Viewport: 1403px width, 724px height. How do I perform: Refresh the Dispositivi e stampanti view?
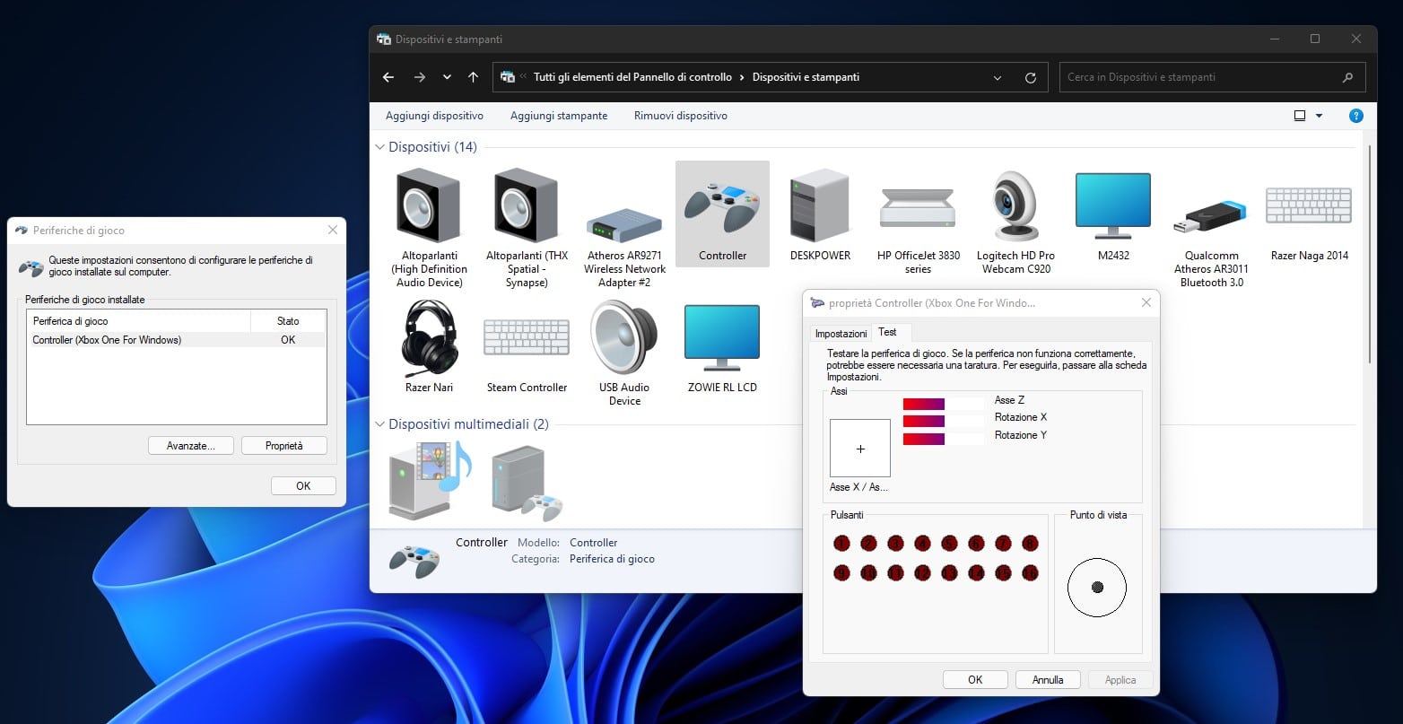[x=1030, y=77]
